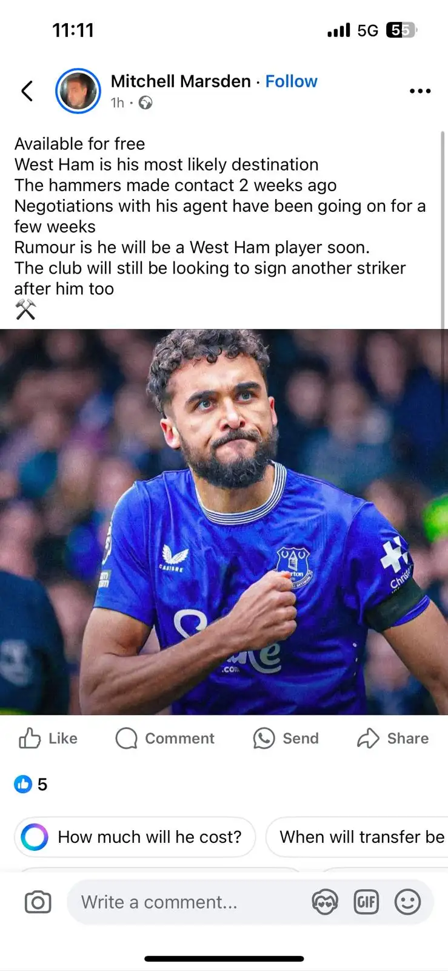Send post via WhatsApp icon
Viewport: 448px width, 971px height.
(264, 739)
